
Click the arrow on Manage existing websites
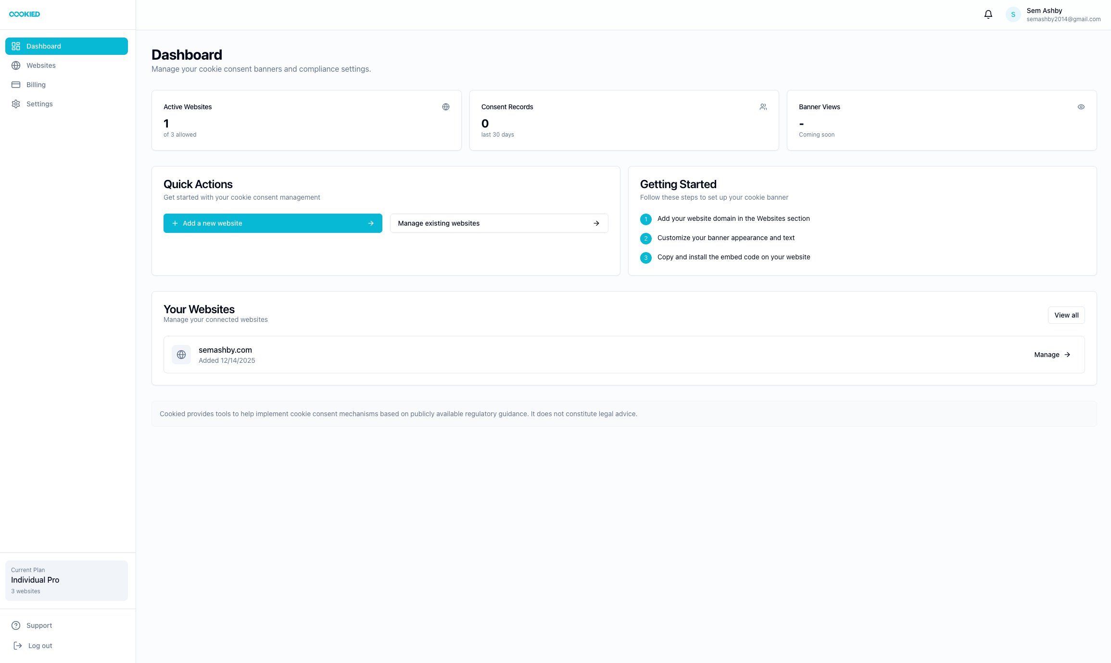(x=596, y=223)
